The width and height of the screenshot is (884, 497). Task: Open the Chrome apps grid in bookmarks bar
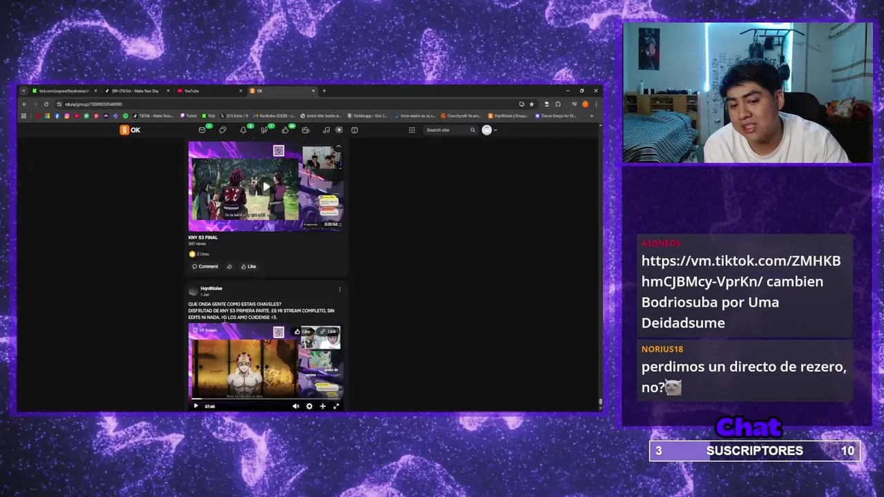pyautogui.click(x=23, y=116)
